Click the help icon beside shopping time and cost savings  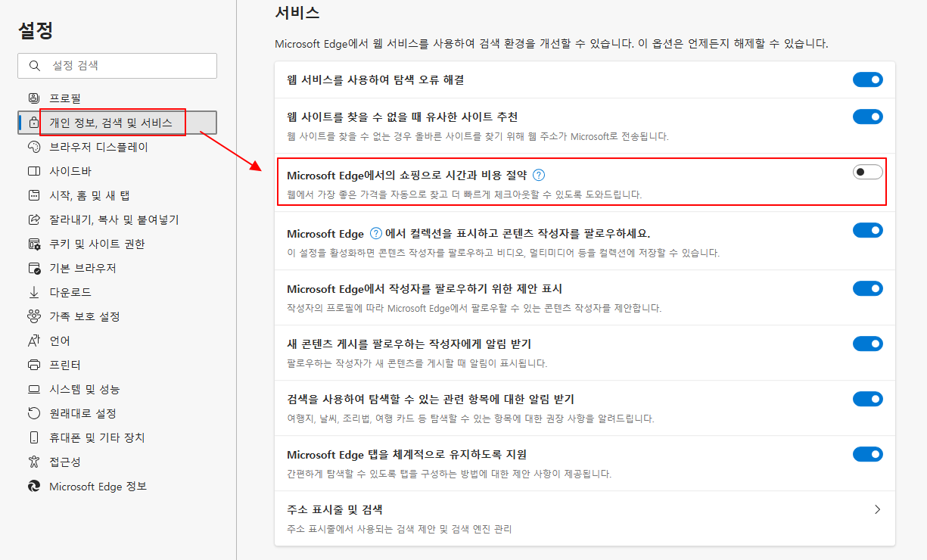[539, 175]
